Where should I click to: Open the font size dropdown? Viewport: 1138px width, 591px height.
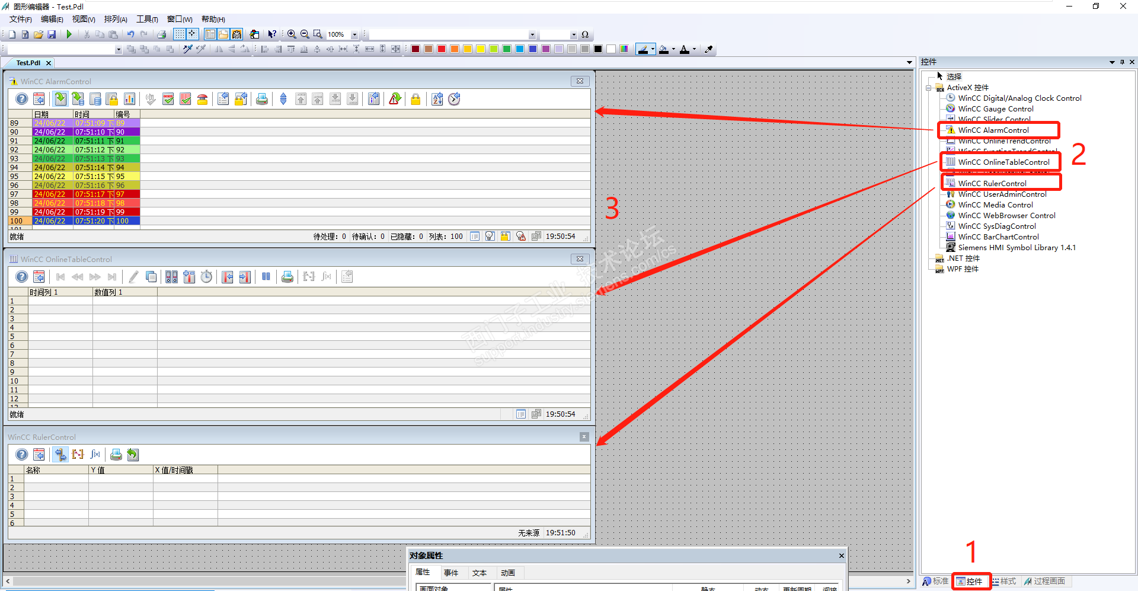tap(574, 34)
